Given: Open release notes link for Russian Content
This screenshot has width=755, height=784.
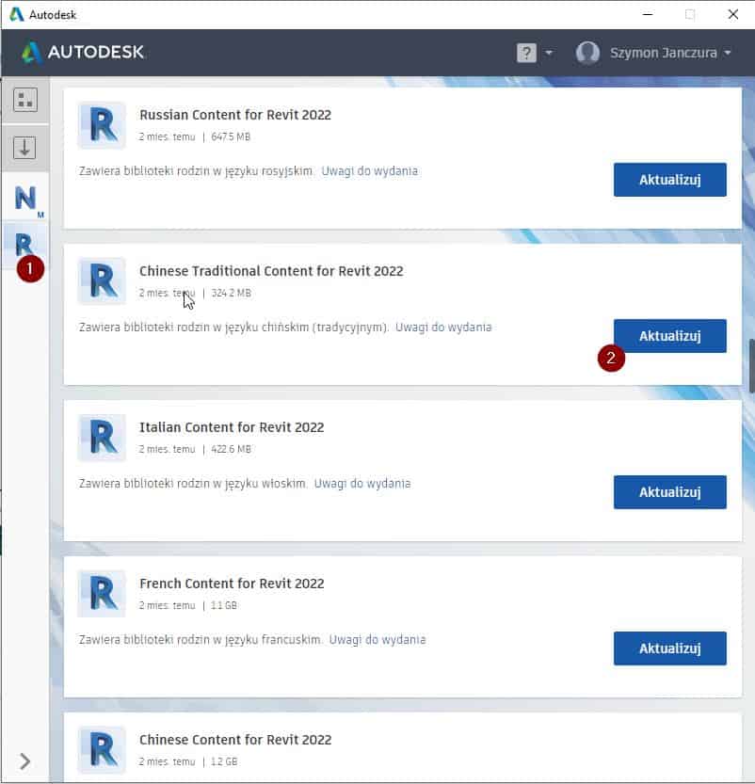Looking at the screenshot, I should click(369, 171).
